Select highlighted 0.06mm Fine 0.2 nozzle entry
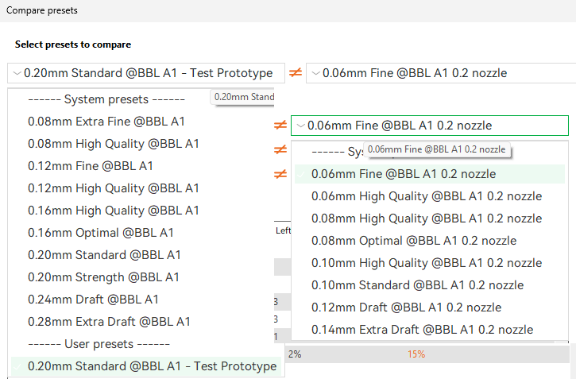 tap(430, 174)
